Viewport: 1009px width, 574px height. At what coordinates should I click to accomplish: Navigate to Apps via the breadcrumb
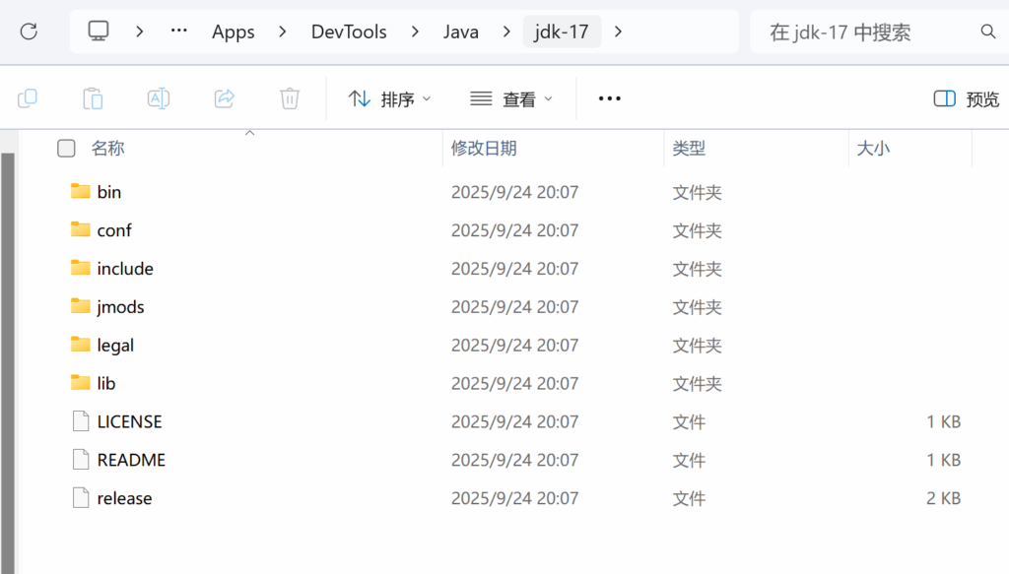(x=233, y=31)
